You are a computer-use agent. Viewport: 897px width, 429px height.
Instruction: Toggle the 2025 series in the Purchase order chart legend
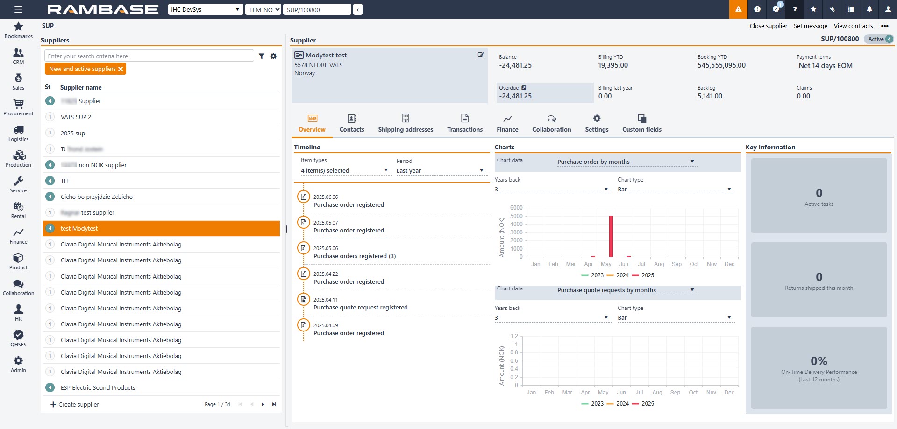[643, 275]
